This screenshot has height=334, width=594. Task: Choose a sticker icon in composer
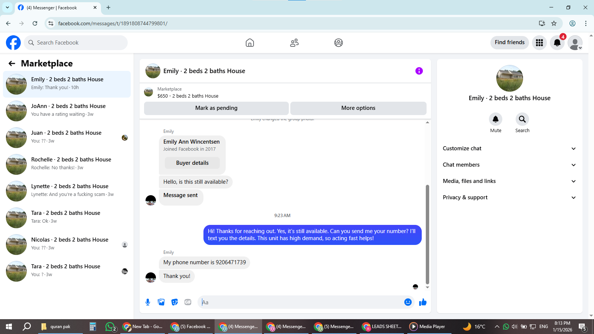point(174,302)
